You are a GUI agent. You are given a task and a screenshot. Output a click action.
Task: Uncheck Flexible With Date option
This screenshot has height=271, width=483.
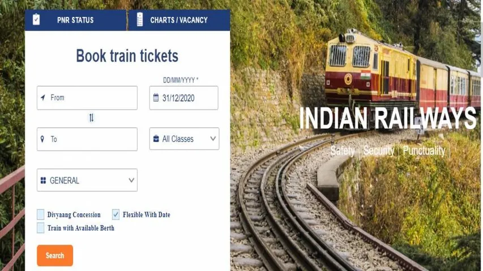116,214
